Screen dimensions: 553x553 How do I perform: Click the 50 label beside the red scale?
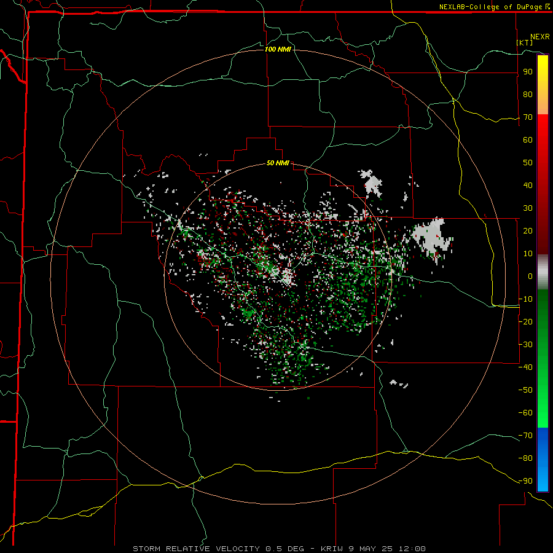pos(528,163)
